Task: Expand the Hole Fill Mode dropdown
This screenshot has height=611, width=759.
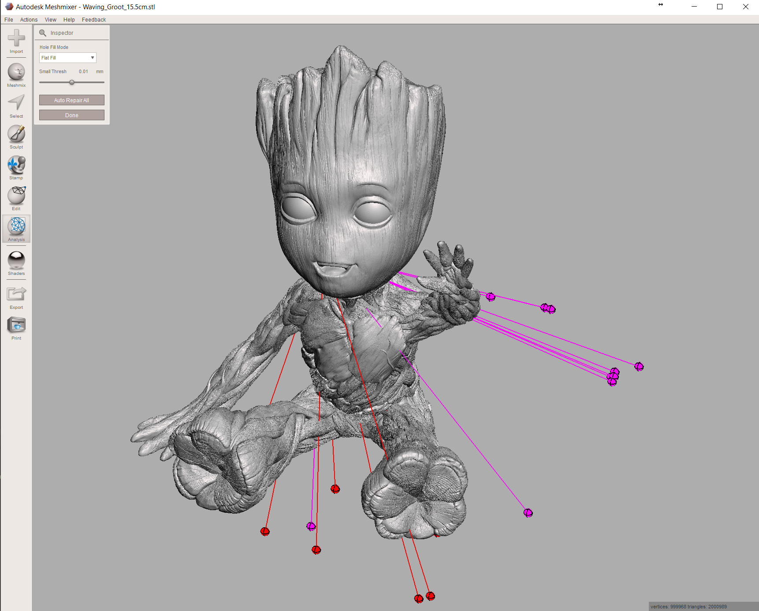Action: click(x=68, y=58)
